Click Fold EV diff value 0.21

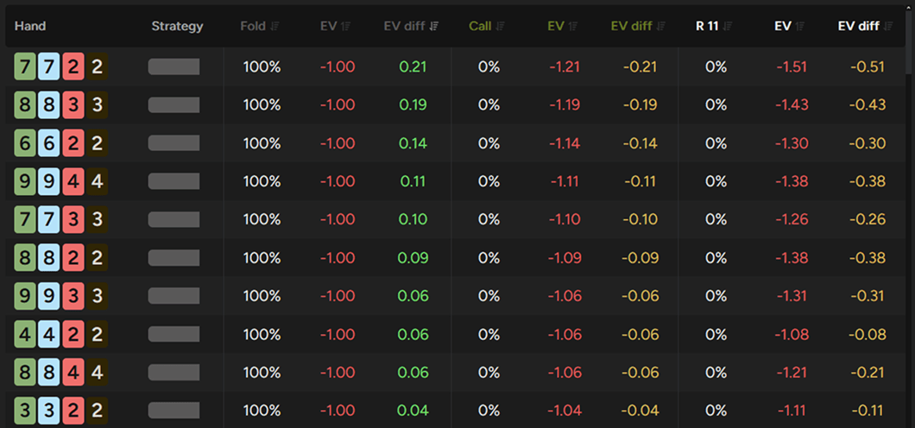point(413,67)
